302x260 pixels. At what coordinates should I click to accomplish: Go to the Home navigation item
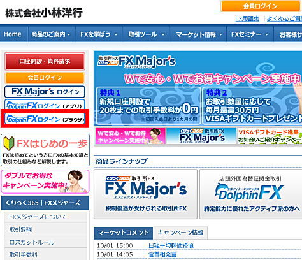13,34
